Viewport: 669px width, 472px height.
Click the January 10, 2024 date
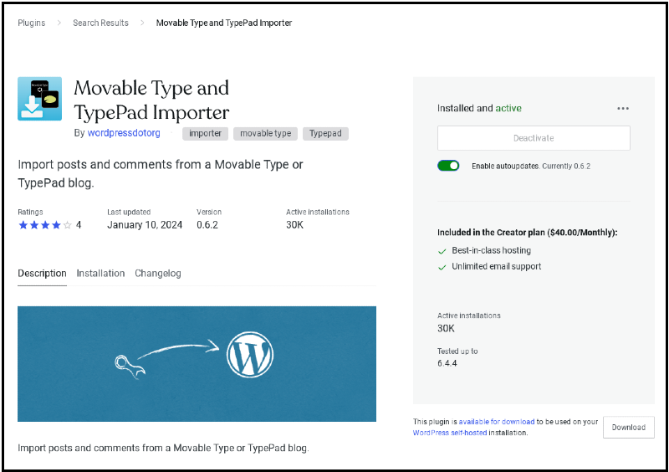point(145,225)
